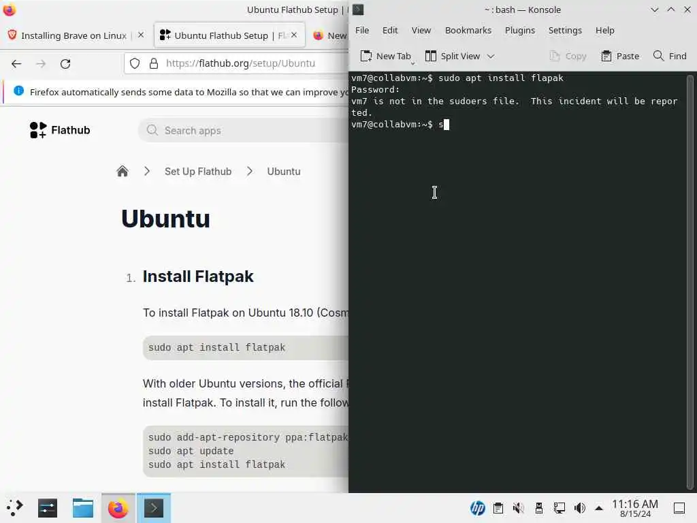The width and height of the screenshot is (697, 523).
Task: Click the info icon in Firefox notification bar
Action: 18,91
